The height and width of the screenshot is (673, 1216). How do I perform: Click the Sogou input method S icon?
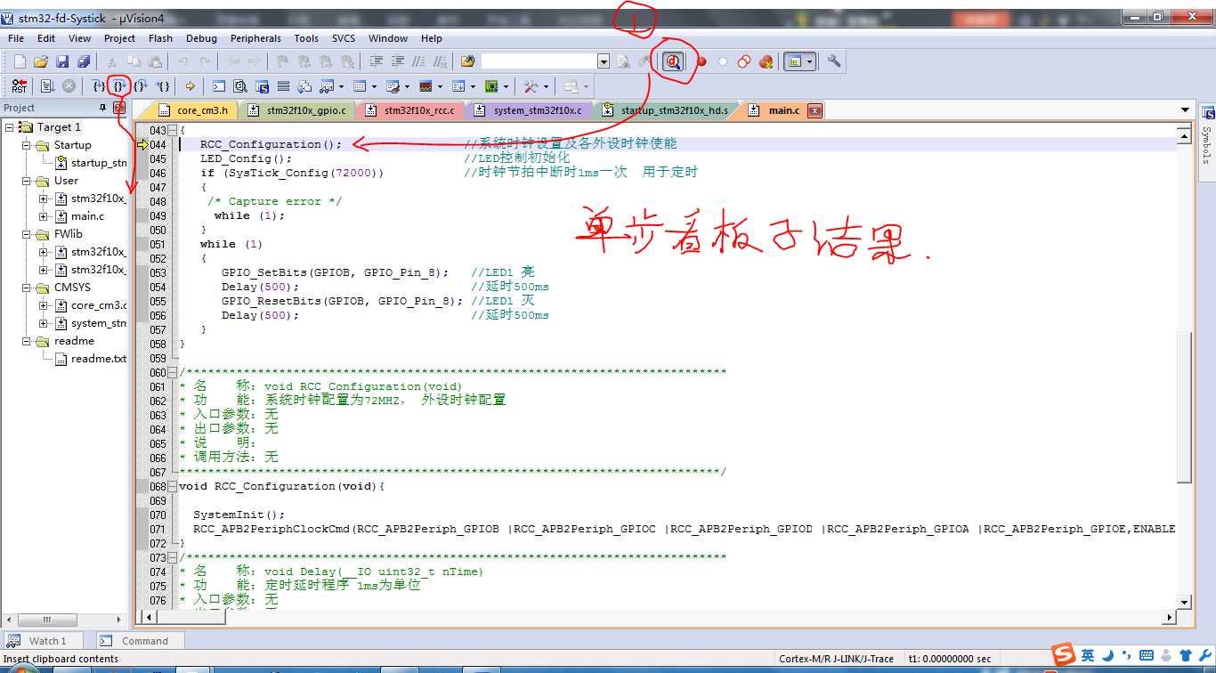[1064, 655]
